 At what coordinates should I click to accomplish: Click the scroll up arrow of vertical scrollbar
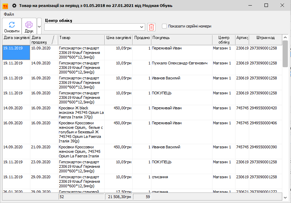[x=285, y=37]
